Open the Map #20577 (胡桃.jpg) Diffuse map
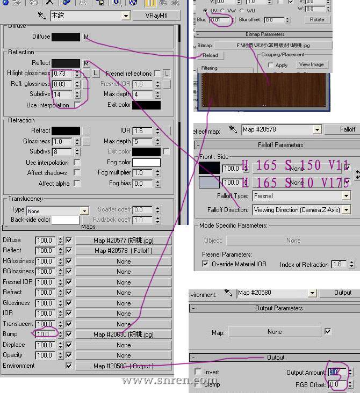Image resolution: width=360 pixels, height=393 pixels. click(x=124, y=241)
